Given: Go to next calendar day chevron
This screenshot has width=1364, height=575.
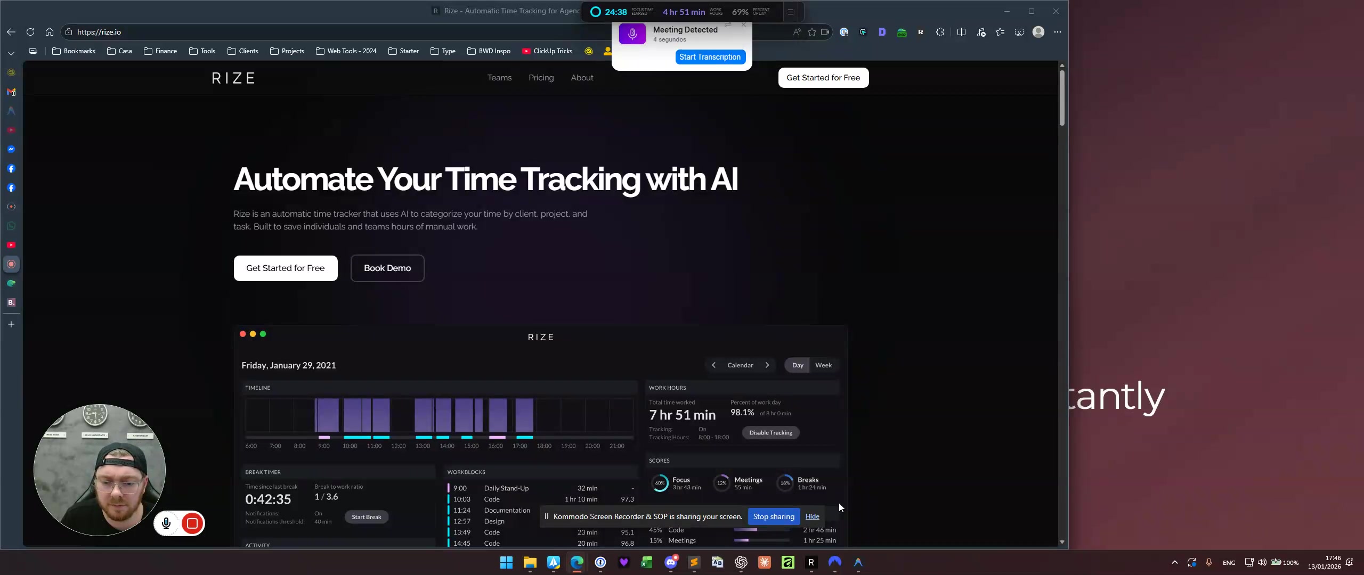Looking at the screenshot, I should [x=767, y=365].
